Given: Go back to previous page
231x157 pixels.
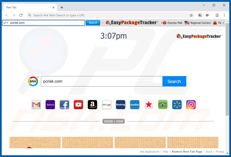Looking at the screenshot, I should tap(7, 15).
